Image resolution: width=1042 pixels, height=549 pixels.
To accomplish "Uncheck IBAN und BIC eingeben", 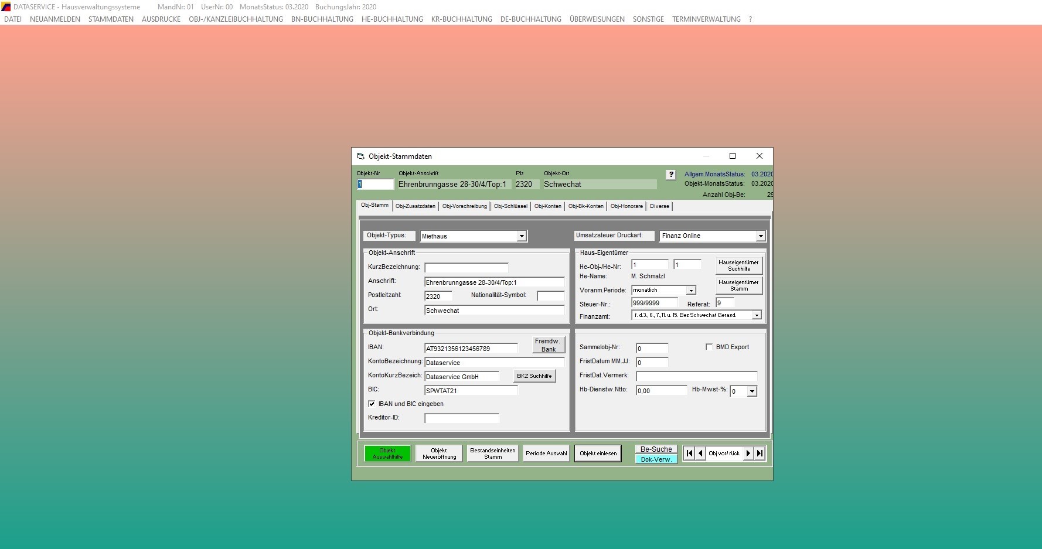I will coord(372,404).
